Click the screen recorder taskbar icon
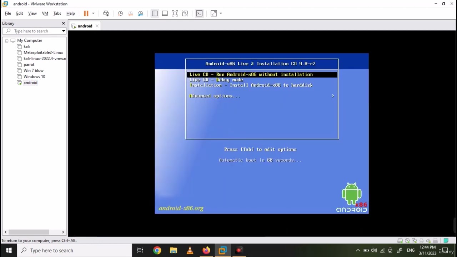457x257 pixels. pyautogui.click(x=239, y=251)
